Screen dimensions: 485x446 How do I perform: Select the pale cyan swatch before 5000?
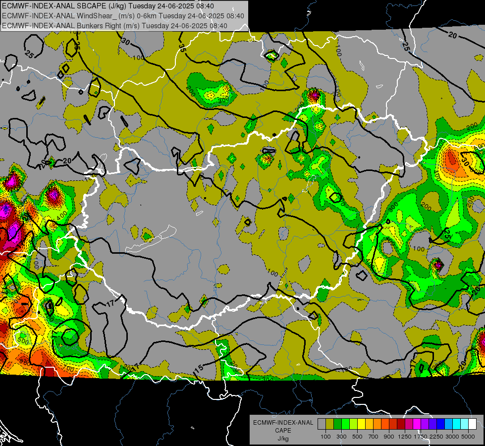click(x=464, y=424)
